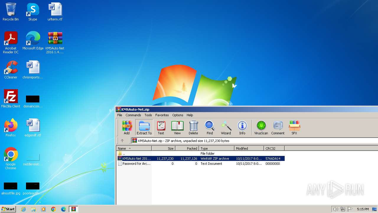Viewport: 378px width, 213px height.
Task: Sort by Modified column header
Action: [x=249, y=148]
